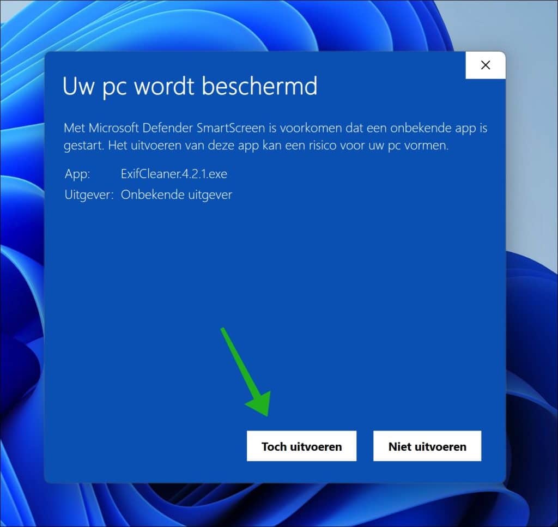Select the ExifCleaner.4.2.1.exe app name text
Viewport: 558px width, 527px height.
(174, 174)
